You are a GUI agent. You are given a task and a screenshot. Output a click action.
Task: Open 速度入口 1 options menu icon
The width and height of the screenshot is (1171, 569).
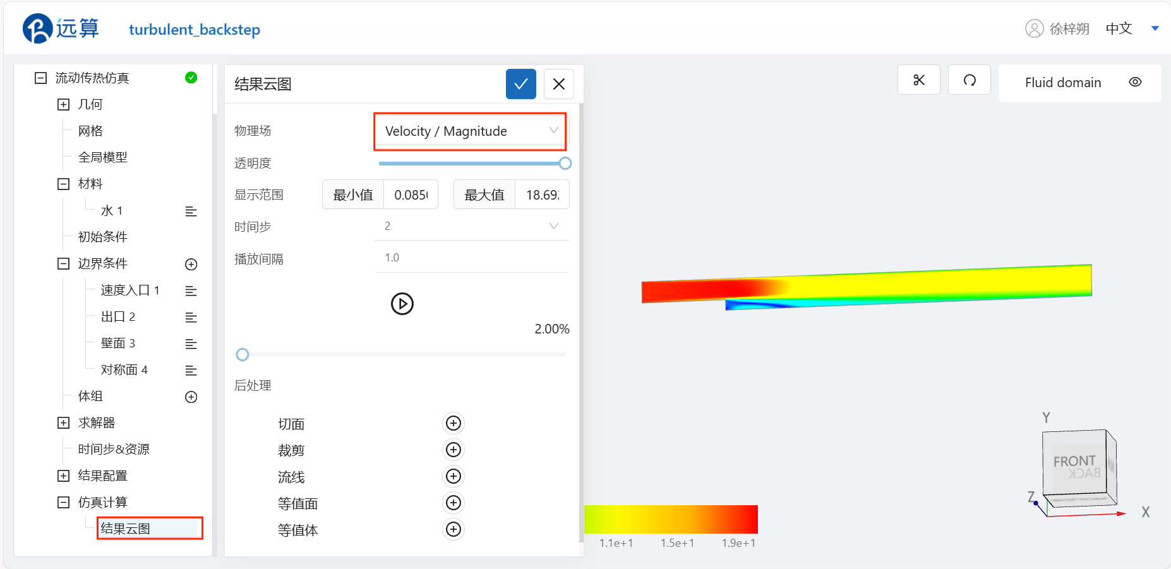191,290
